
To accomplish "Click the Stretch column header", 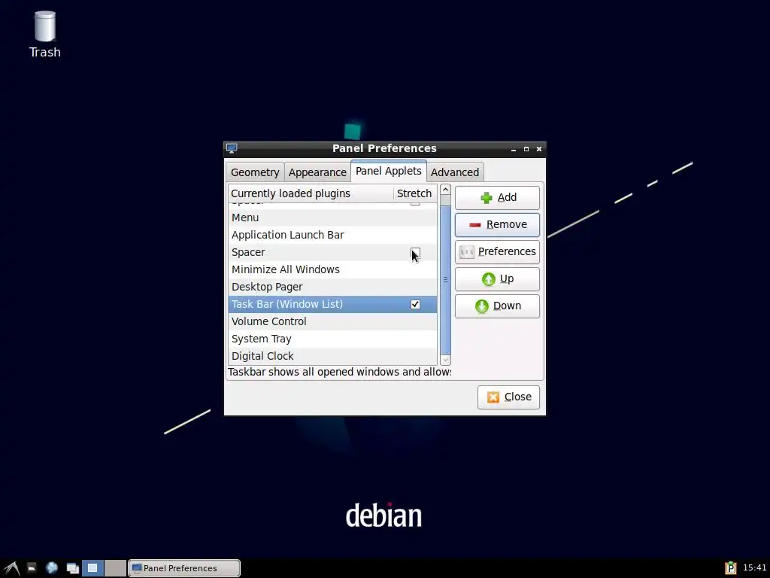I will tap(415, 193).
